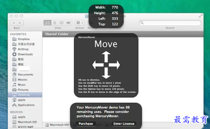Switch Finder to icon view
This screenshot has height=129, width=210.
click(x=47, y=23)
